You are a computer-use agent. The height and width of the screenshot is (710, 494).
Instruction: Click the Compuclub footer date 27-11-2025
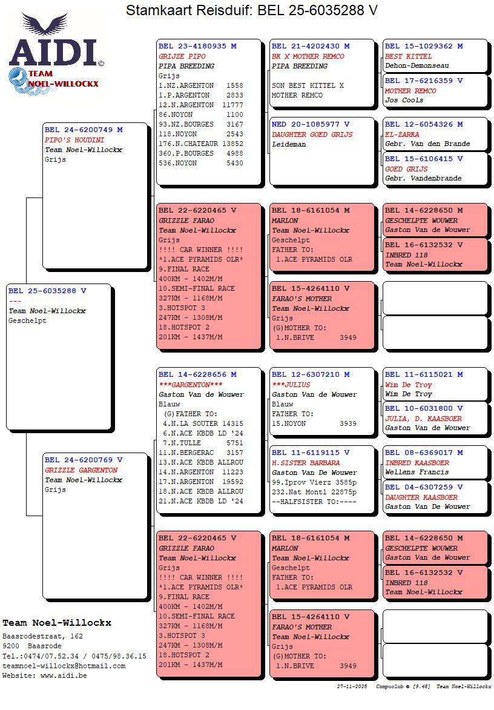[353, 686]
